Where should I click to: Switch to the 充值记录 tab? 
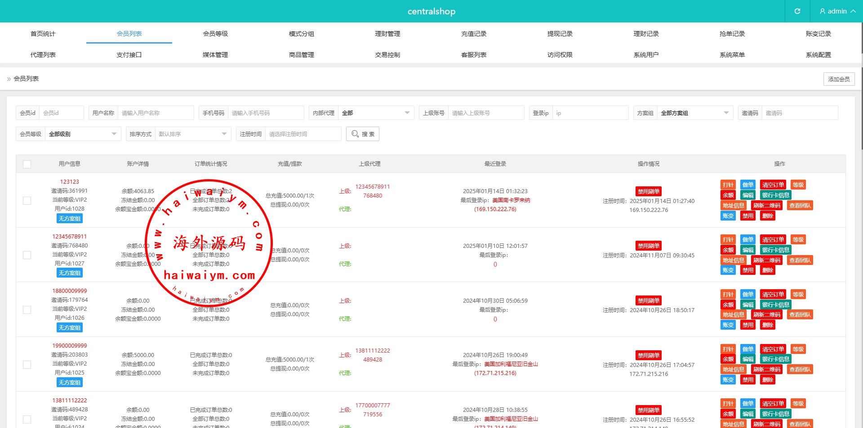click(474, 34)
